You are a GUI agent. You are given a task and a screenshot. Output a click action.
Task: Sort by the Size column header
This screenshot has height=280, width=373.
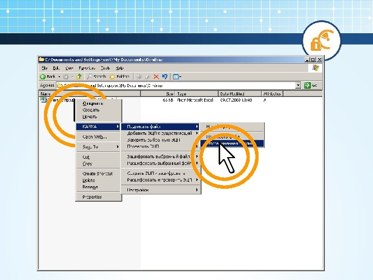pos(158,94)
